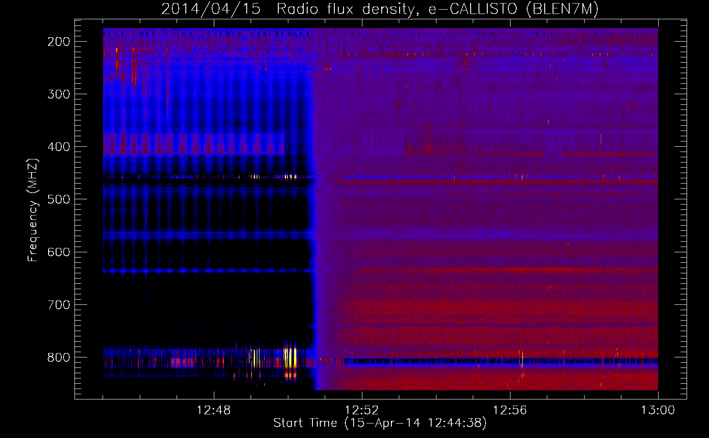709x438 pixels.
Task: Click the 12:48 time tick label
Action: 214,410
